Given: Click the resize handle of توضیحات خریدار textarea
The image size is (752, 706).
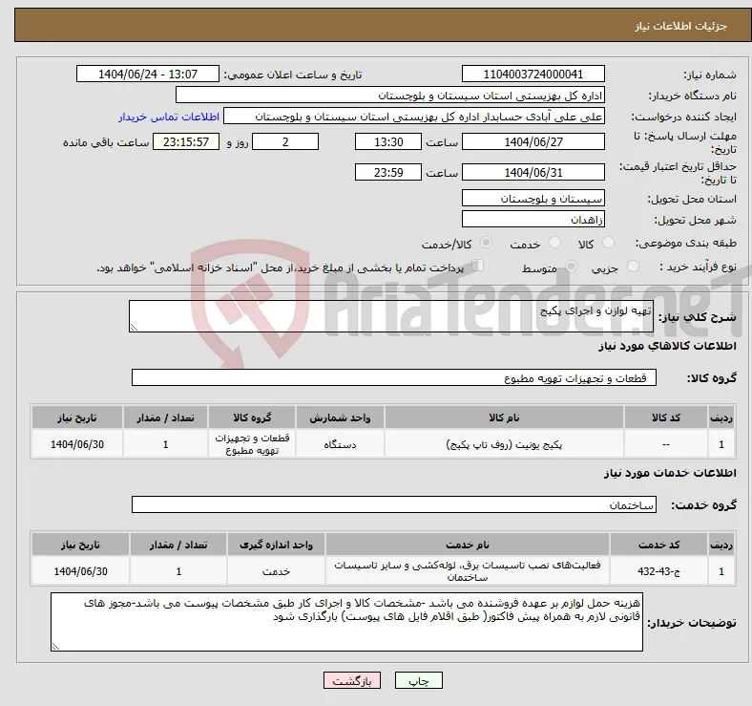Looking at the screenshot, I should click(55, 647).
